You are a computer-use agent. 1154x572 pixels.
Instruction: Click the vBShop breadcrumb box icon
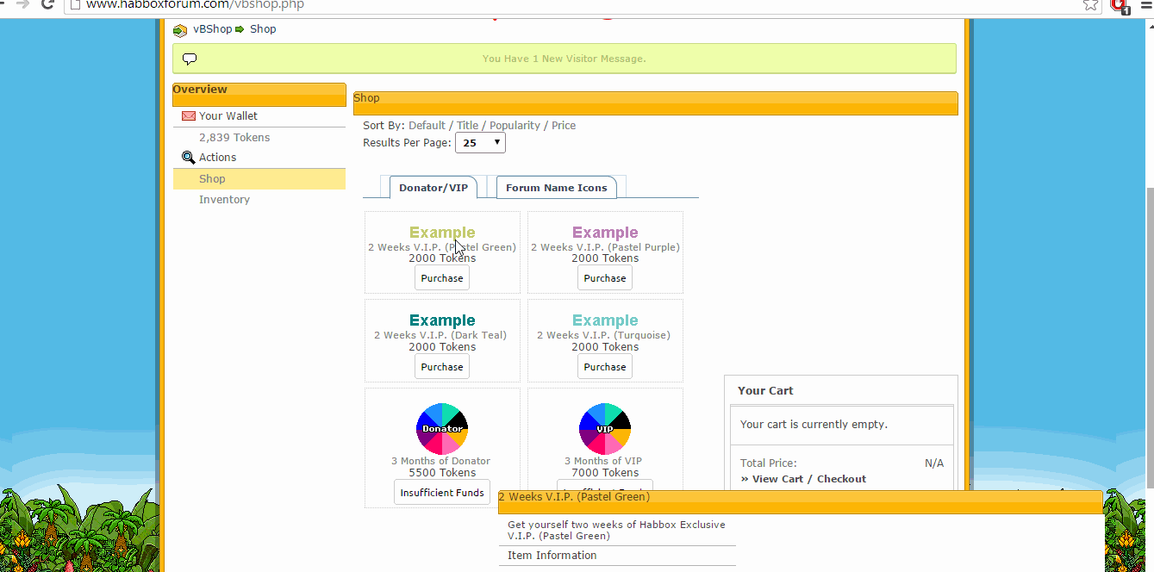pos(180,30)
